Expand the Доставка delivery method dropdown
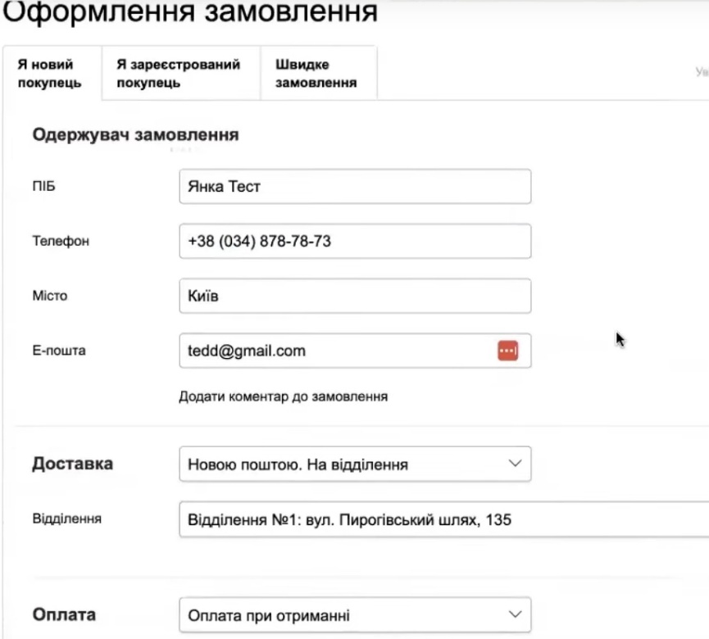Screen dimensions: 709x639 point(354,465)
